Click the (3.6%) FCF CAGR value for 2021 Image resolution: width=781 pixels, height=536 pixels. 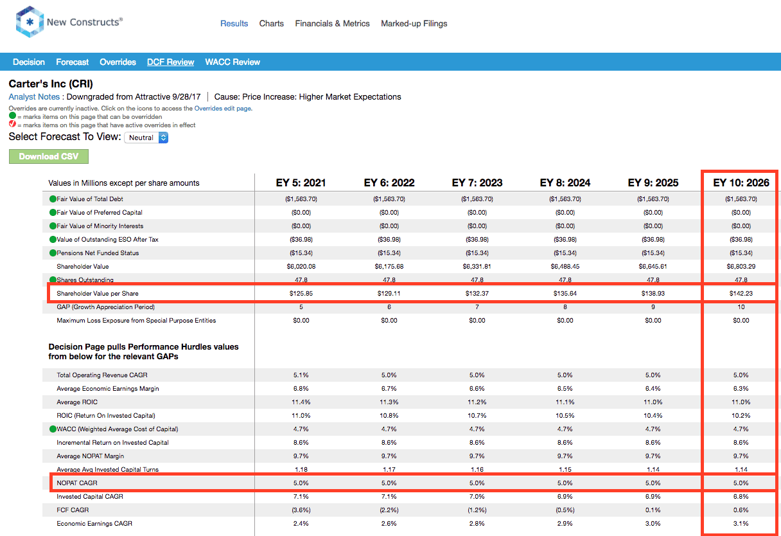[301, 510]
